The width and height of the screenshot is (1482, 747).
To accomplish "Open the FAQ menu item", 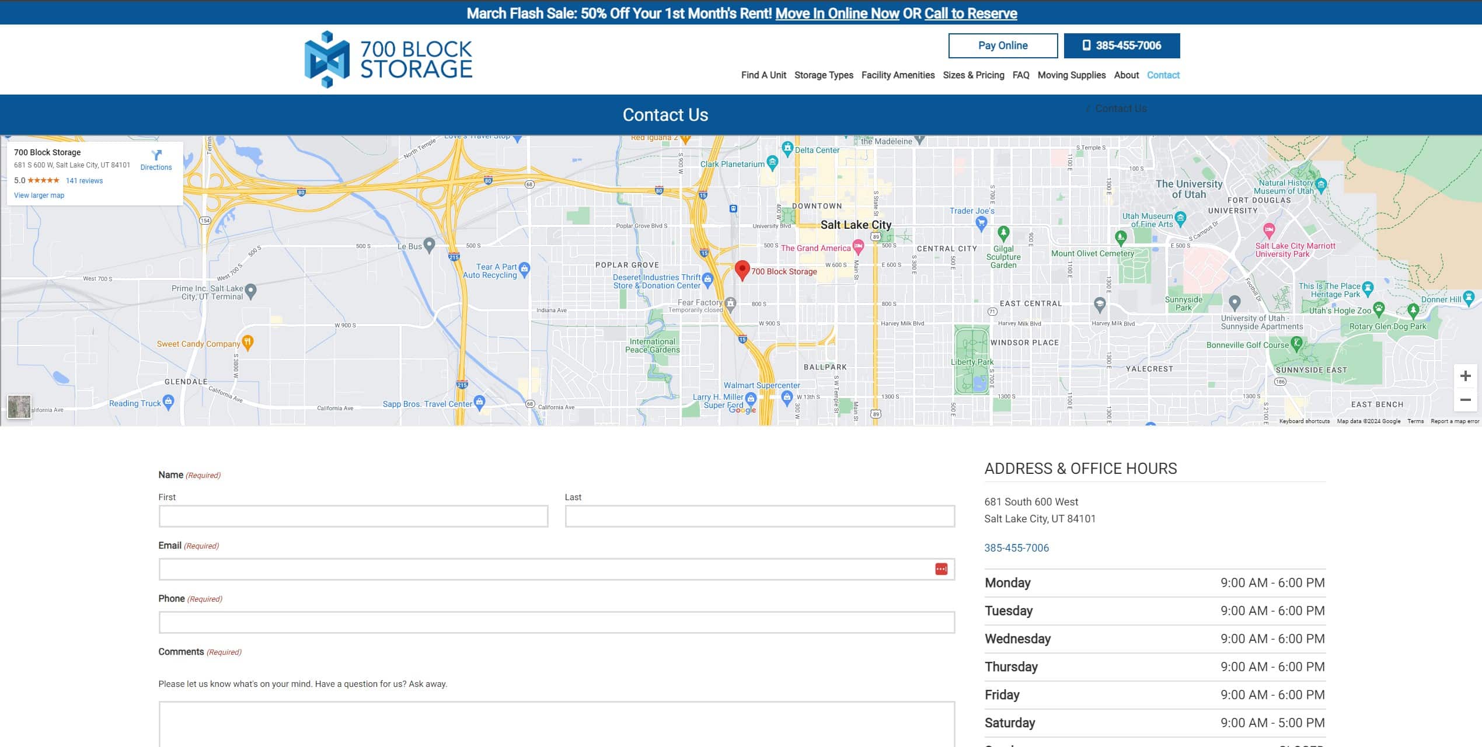I will coord(1021,75).
